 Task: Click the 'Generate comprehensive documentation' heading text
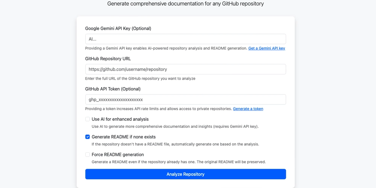click(x=185, y=4)
